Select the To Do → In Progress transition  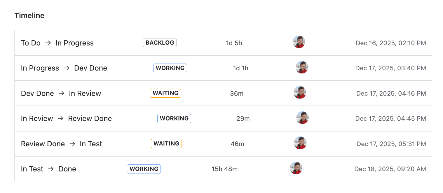tap(57, 43)
